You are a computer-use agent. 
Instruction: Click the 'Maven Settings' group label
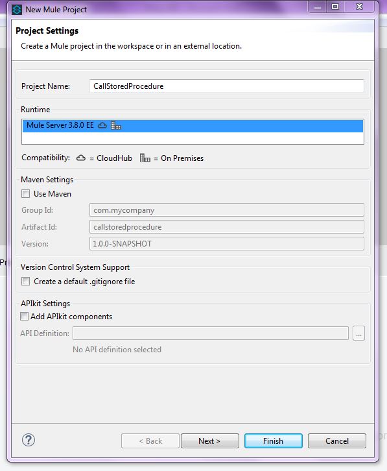click(47, 180)
